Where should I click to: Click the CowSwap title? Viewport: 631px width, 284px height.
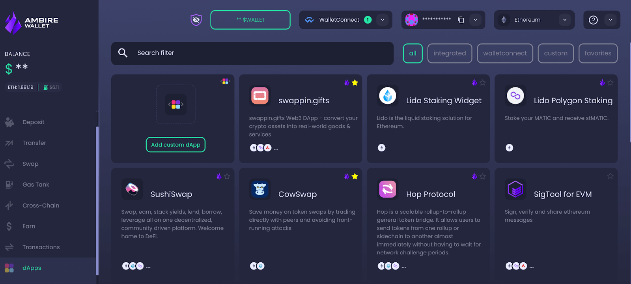(x=297, y=194)
